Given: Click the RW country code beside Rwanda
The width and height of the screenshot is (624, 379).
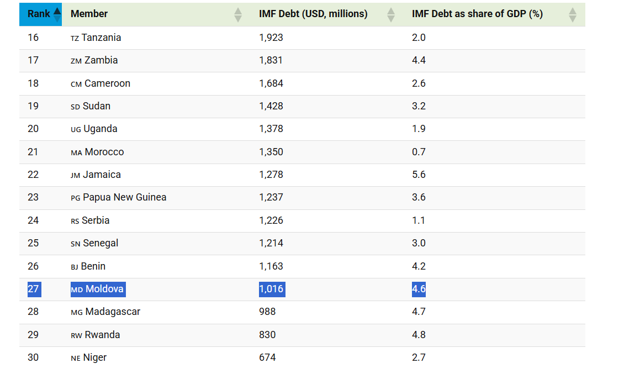Looking at the screenshot, I should 76,335.
